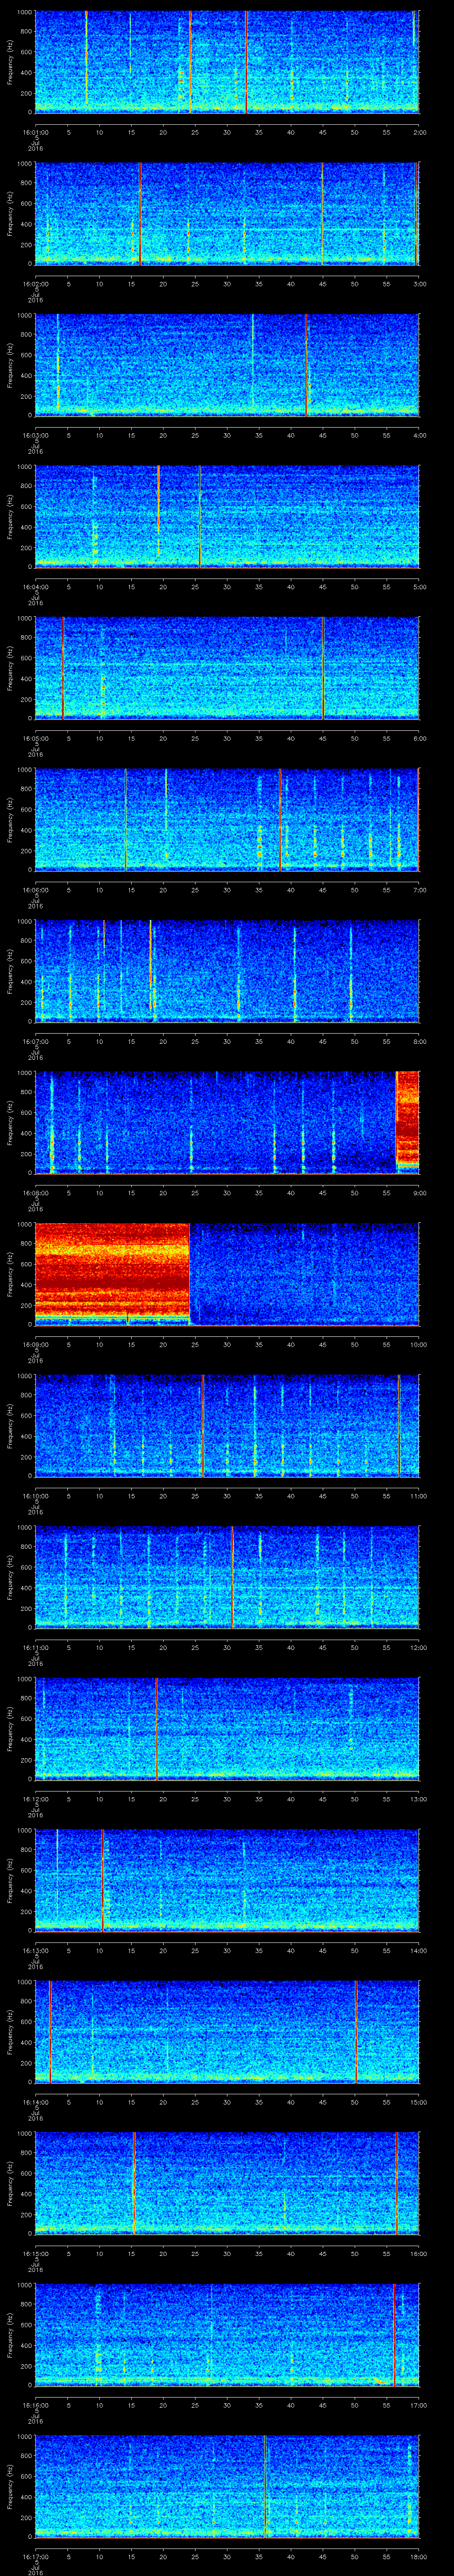The width and height of the screenshot is (454, 2576).
Task: Open the spectrogram panel starting at 16:11:00
Action: 227,1577
